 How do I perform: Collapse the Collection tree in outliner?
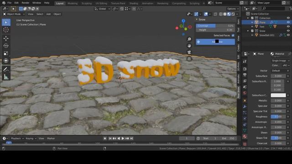248,18
